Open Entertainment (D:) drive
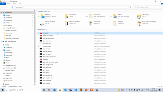 click(x=11, y=68)
